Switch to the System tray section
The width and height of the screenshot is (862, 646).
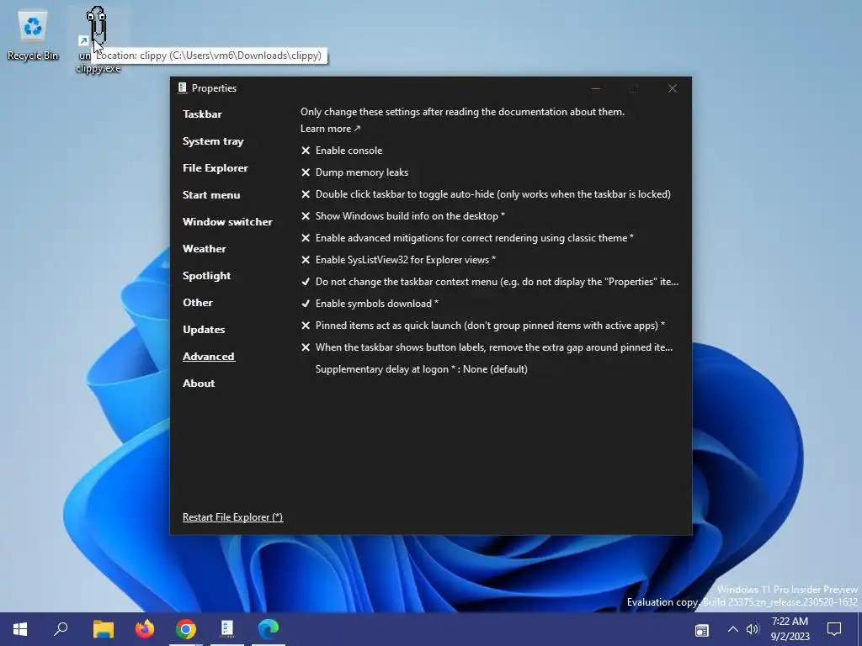213,141
